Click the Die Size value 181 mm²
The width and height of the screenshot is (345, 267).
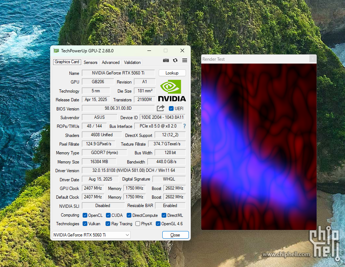coord(144,91)
